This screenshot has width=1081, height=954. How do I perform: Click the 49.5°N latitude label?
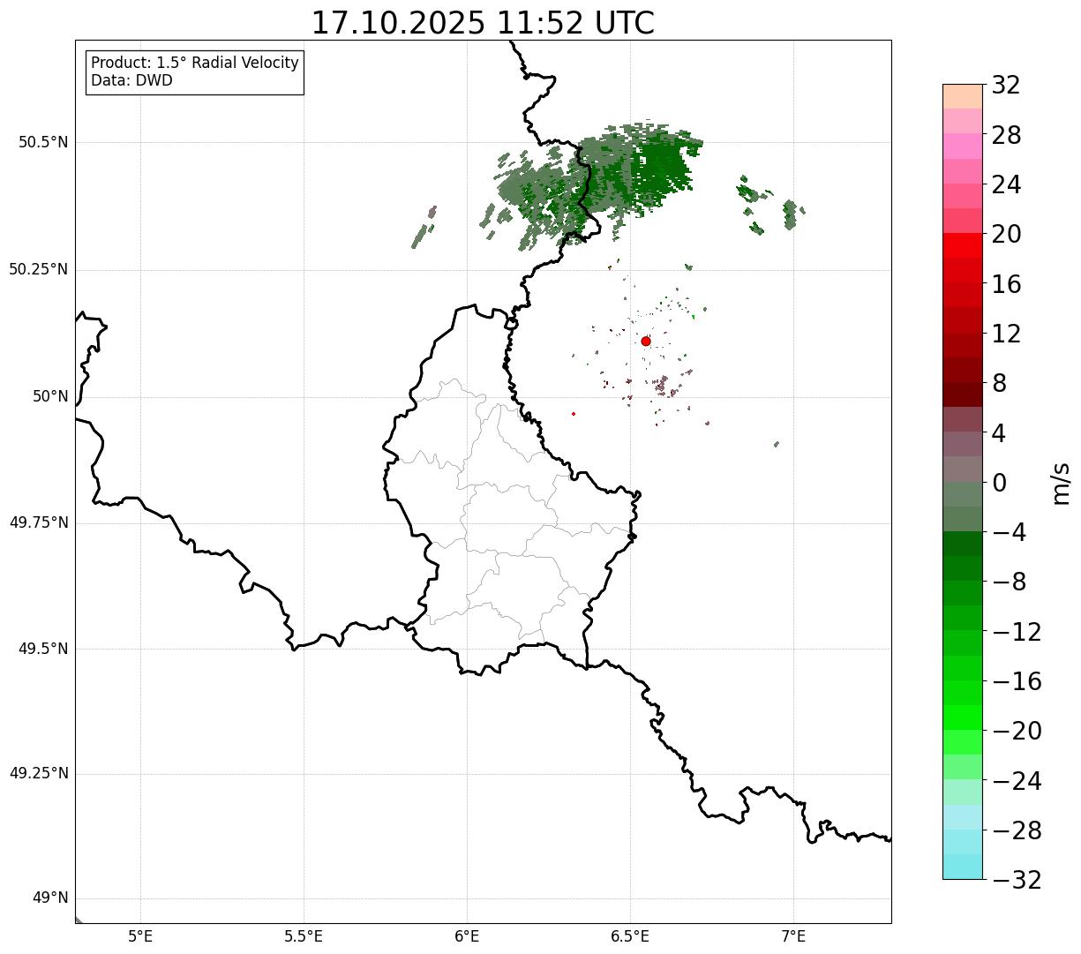point(43,649)
